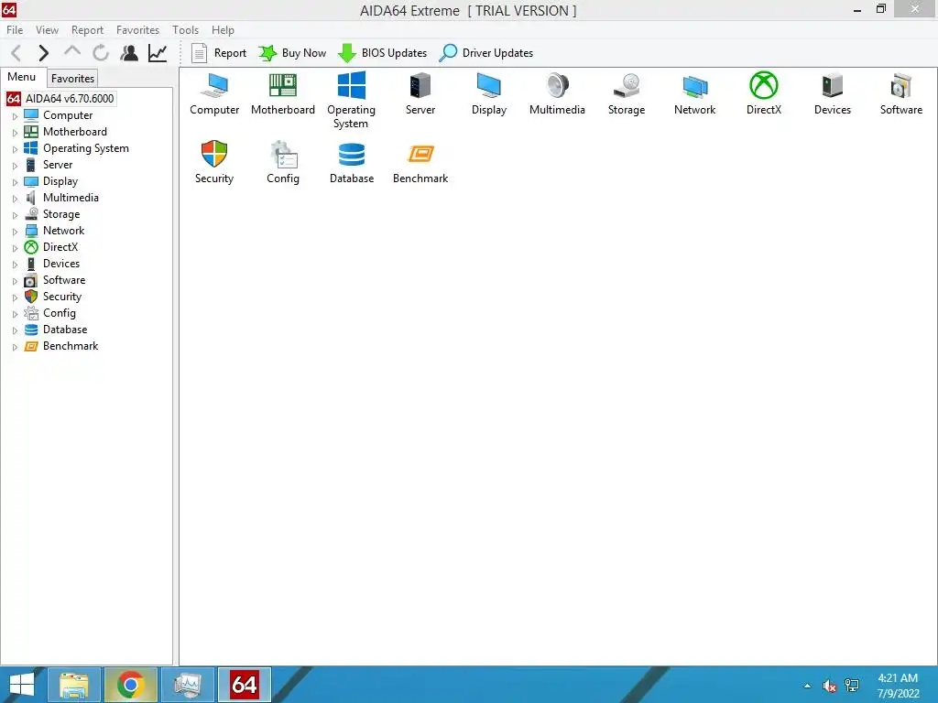This screenshot has height=703, width=938.
Task: Open Driver Updates from the toolbar
Action: point(486,53)
